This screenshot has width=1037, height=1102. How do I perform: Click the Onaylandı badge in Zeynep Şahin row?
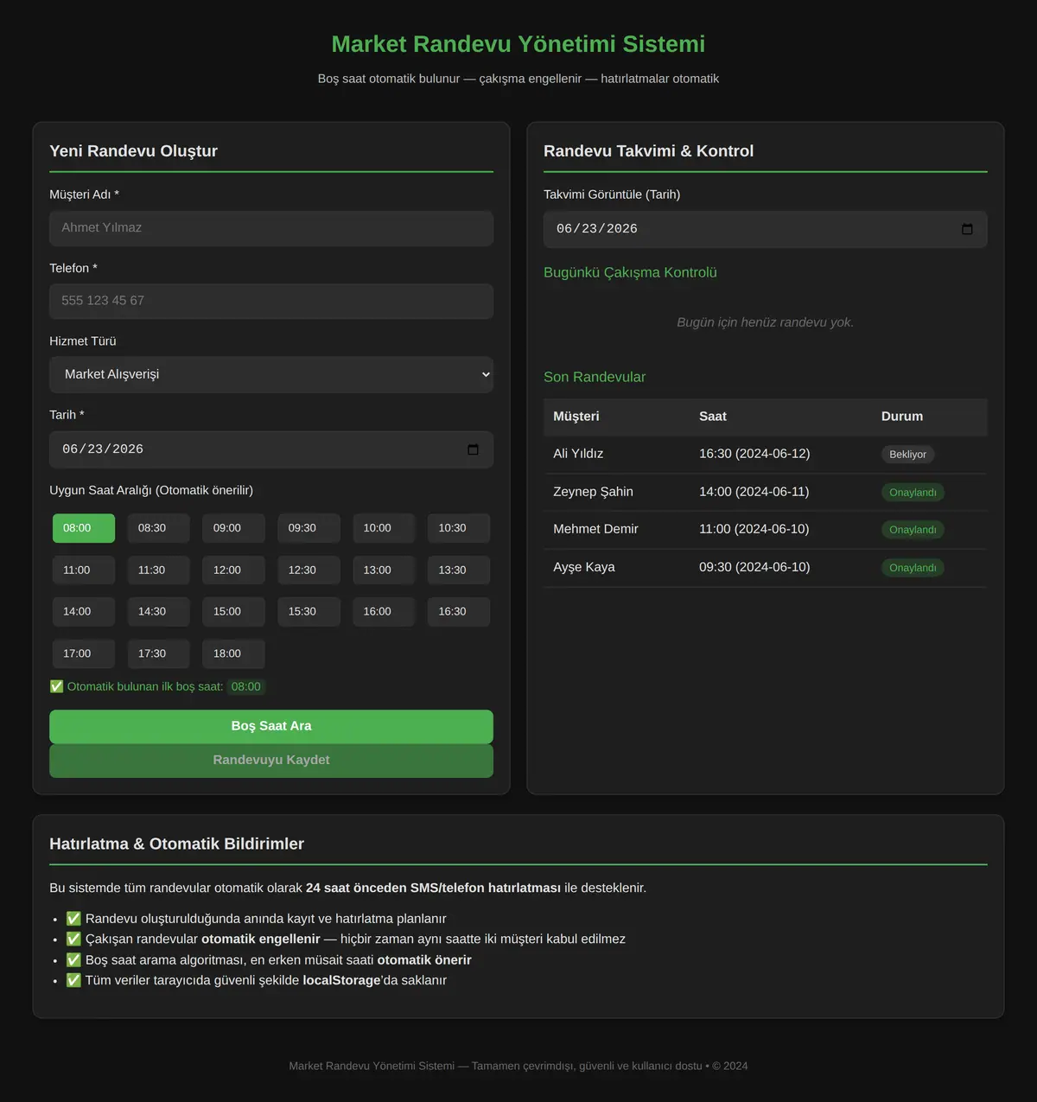pos(913,493)
